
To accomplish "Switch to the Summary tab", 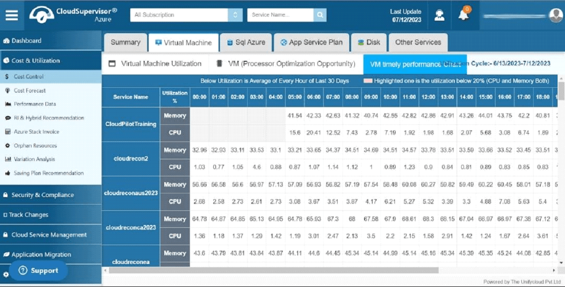I will pyautogui.click(x=125, y=42).
